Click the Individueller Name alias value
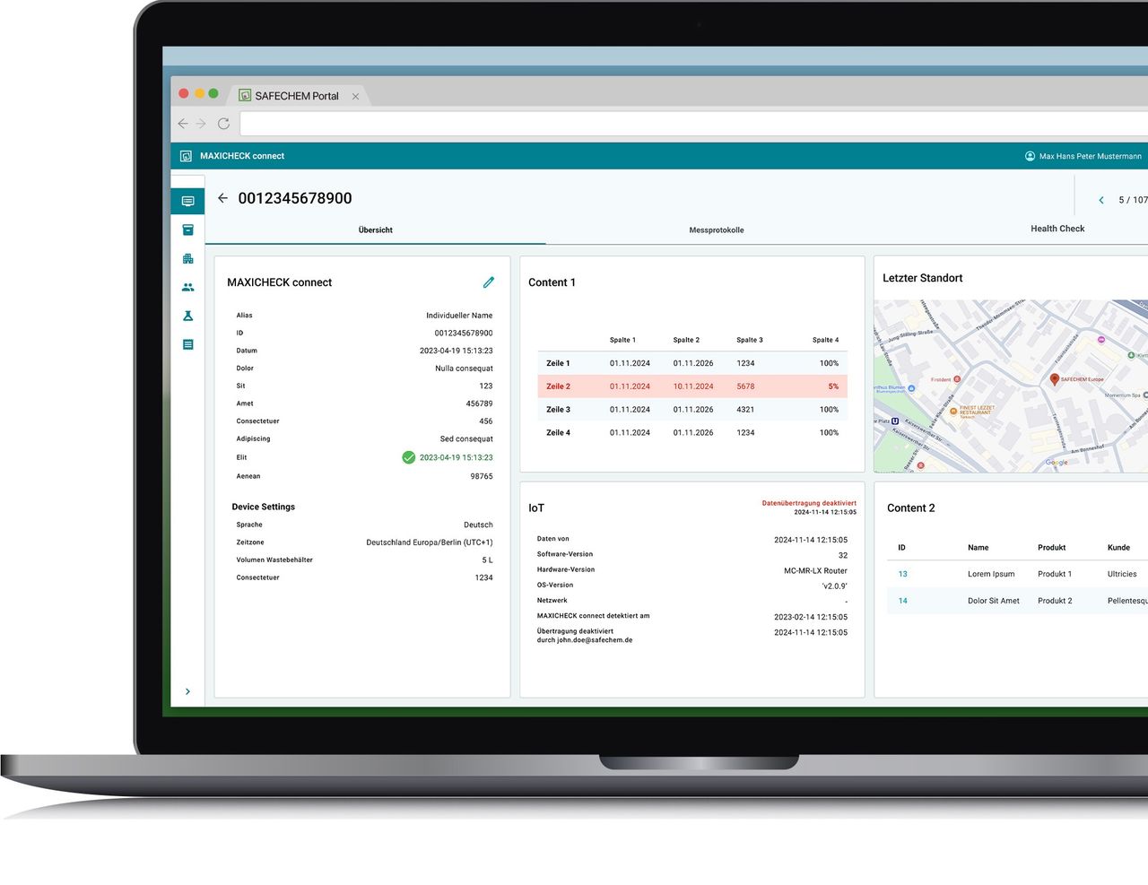The width and height of the screenshot is (1148, 885). coord(459,316)
